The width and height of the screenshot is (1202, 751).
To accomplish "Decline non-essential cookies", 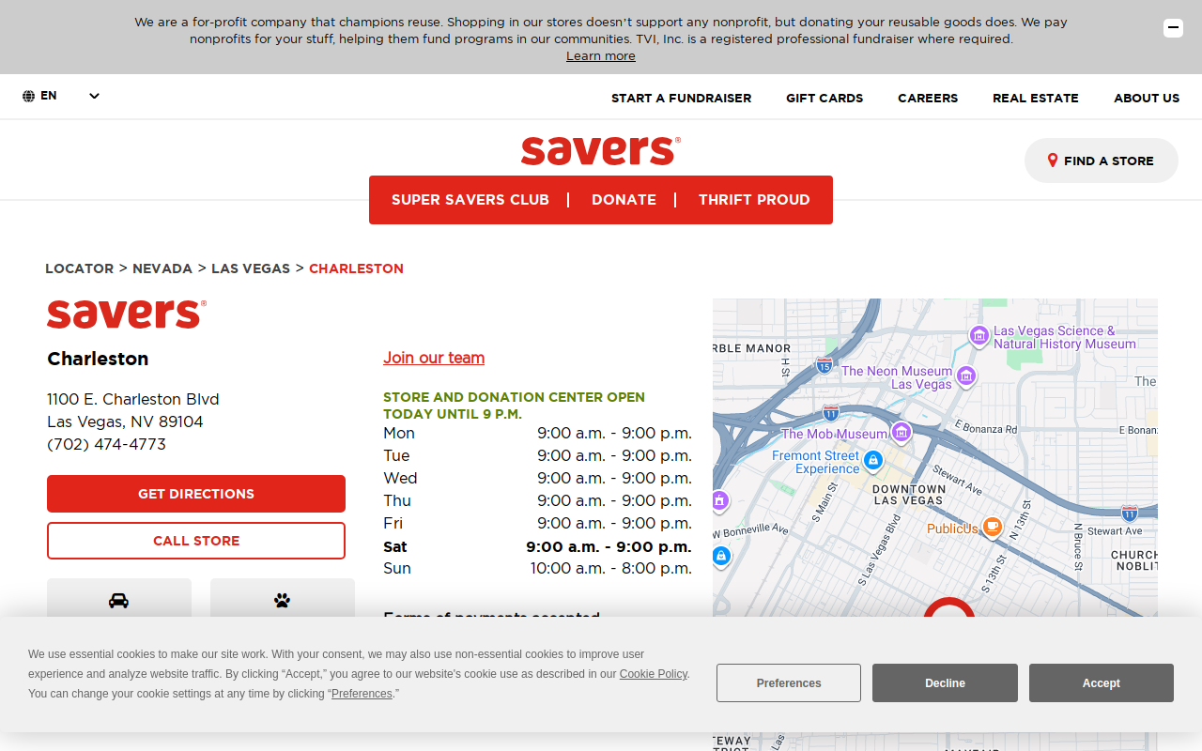I will pos(945,682).
